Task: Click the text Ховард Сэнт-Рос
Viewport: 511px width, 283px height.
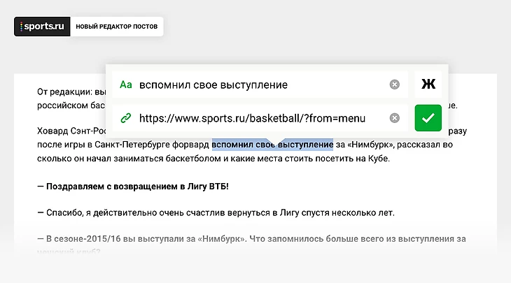Action: pyautogui.click(x=71, y=131)
